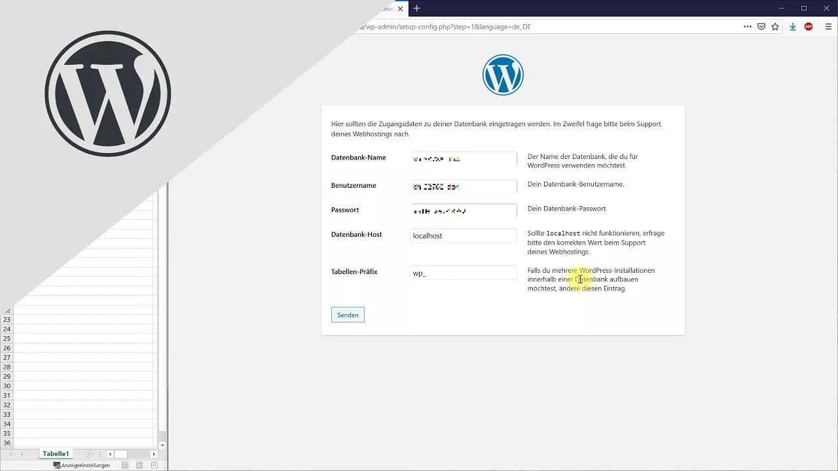Select the Tabelle1 sheet tab
This screenshot has width=838, height=471.
pyautogui.click(x=56, y=453)
